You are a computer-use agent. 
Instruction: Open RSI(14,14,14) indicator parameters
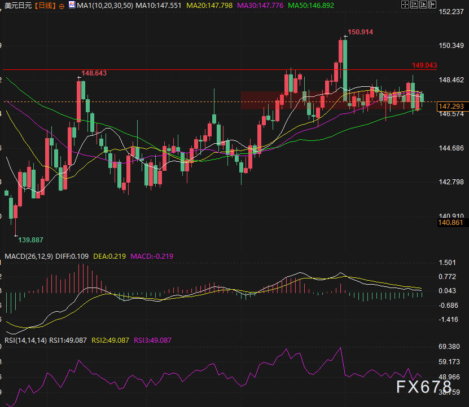click(x=25, y=340)
